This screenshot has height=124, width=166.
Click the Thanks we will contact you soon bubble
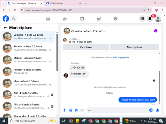pos(138,100)
